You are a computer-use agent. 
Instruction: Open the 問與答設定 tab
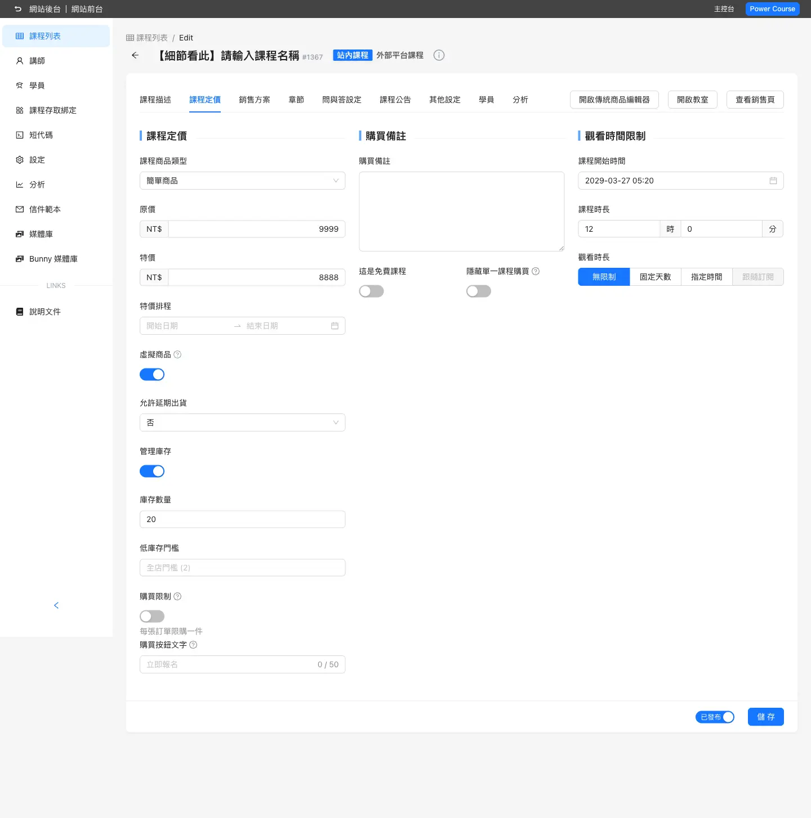(x=342, y=100)
